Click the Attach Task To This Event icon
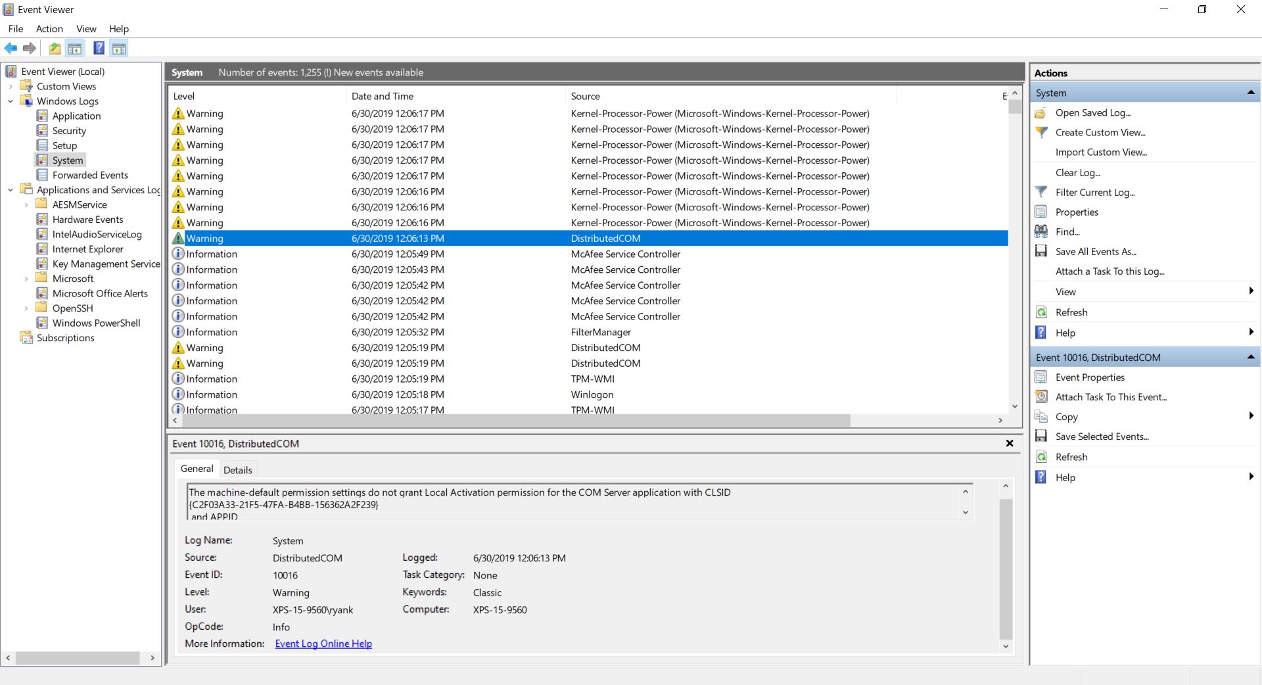This screenshot has height=685, width=1262. click(x=1041, y=396)
